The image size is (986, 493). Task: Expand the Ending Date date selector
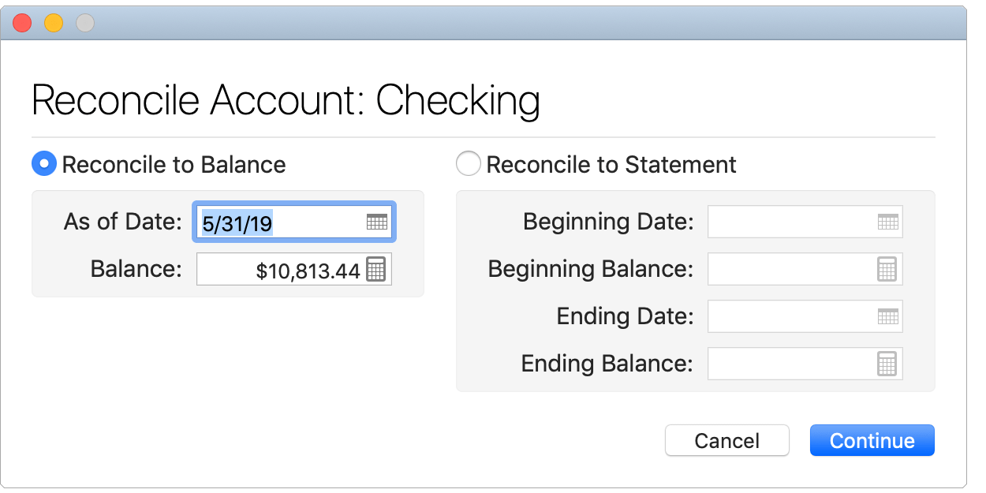tap(890, 316)
